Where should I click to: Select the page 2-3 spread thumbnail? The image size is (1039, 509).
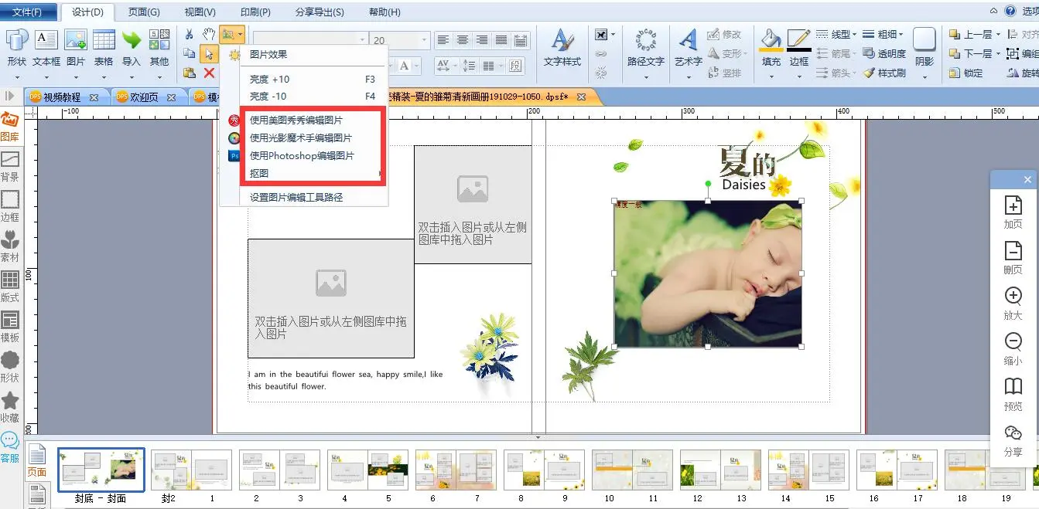(x=279, y=470)
